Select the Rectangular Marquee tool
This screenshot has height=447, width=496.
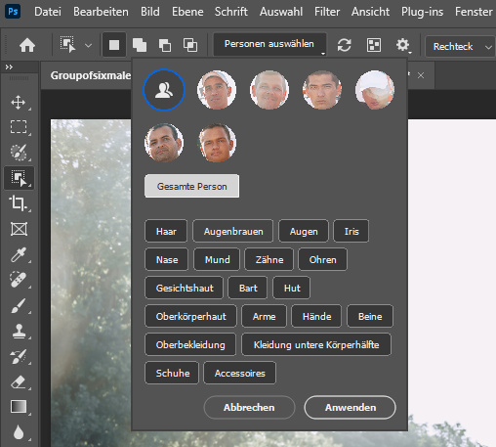click(x=19, y=127)
